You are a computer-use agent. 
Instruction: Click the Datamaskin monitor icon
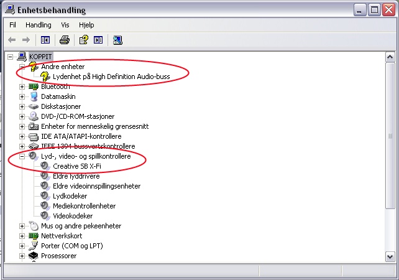34,96
